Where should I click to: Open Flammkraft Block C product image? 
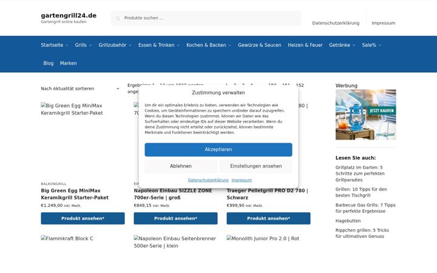[67, 238]
